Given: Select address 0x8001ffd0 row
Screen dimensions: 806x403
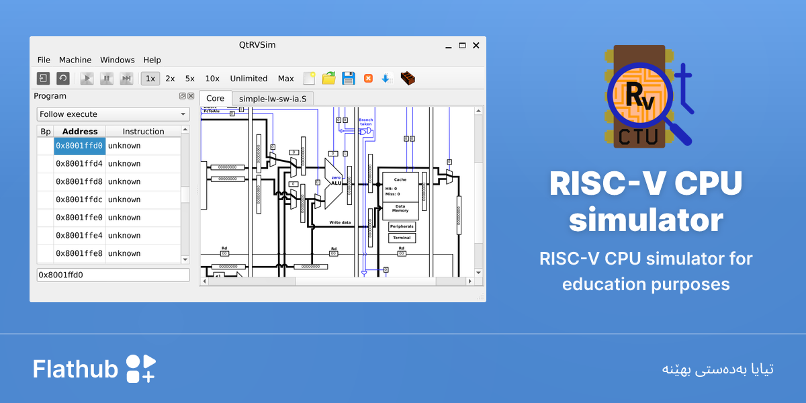Looking at the screenshot, I should (109, 146).
